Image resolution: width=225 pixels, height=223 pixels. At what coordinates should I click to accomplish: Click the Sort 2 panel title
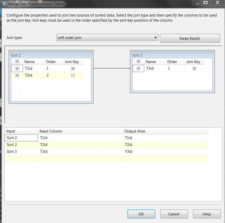(x=16, y=55)
